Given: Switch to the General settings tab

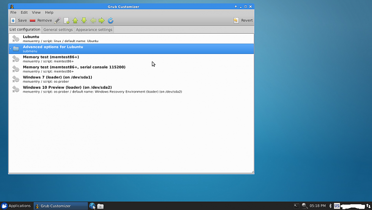Looking at the screenshot, I should click(58, 30).
